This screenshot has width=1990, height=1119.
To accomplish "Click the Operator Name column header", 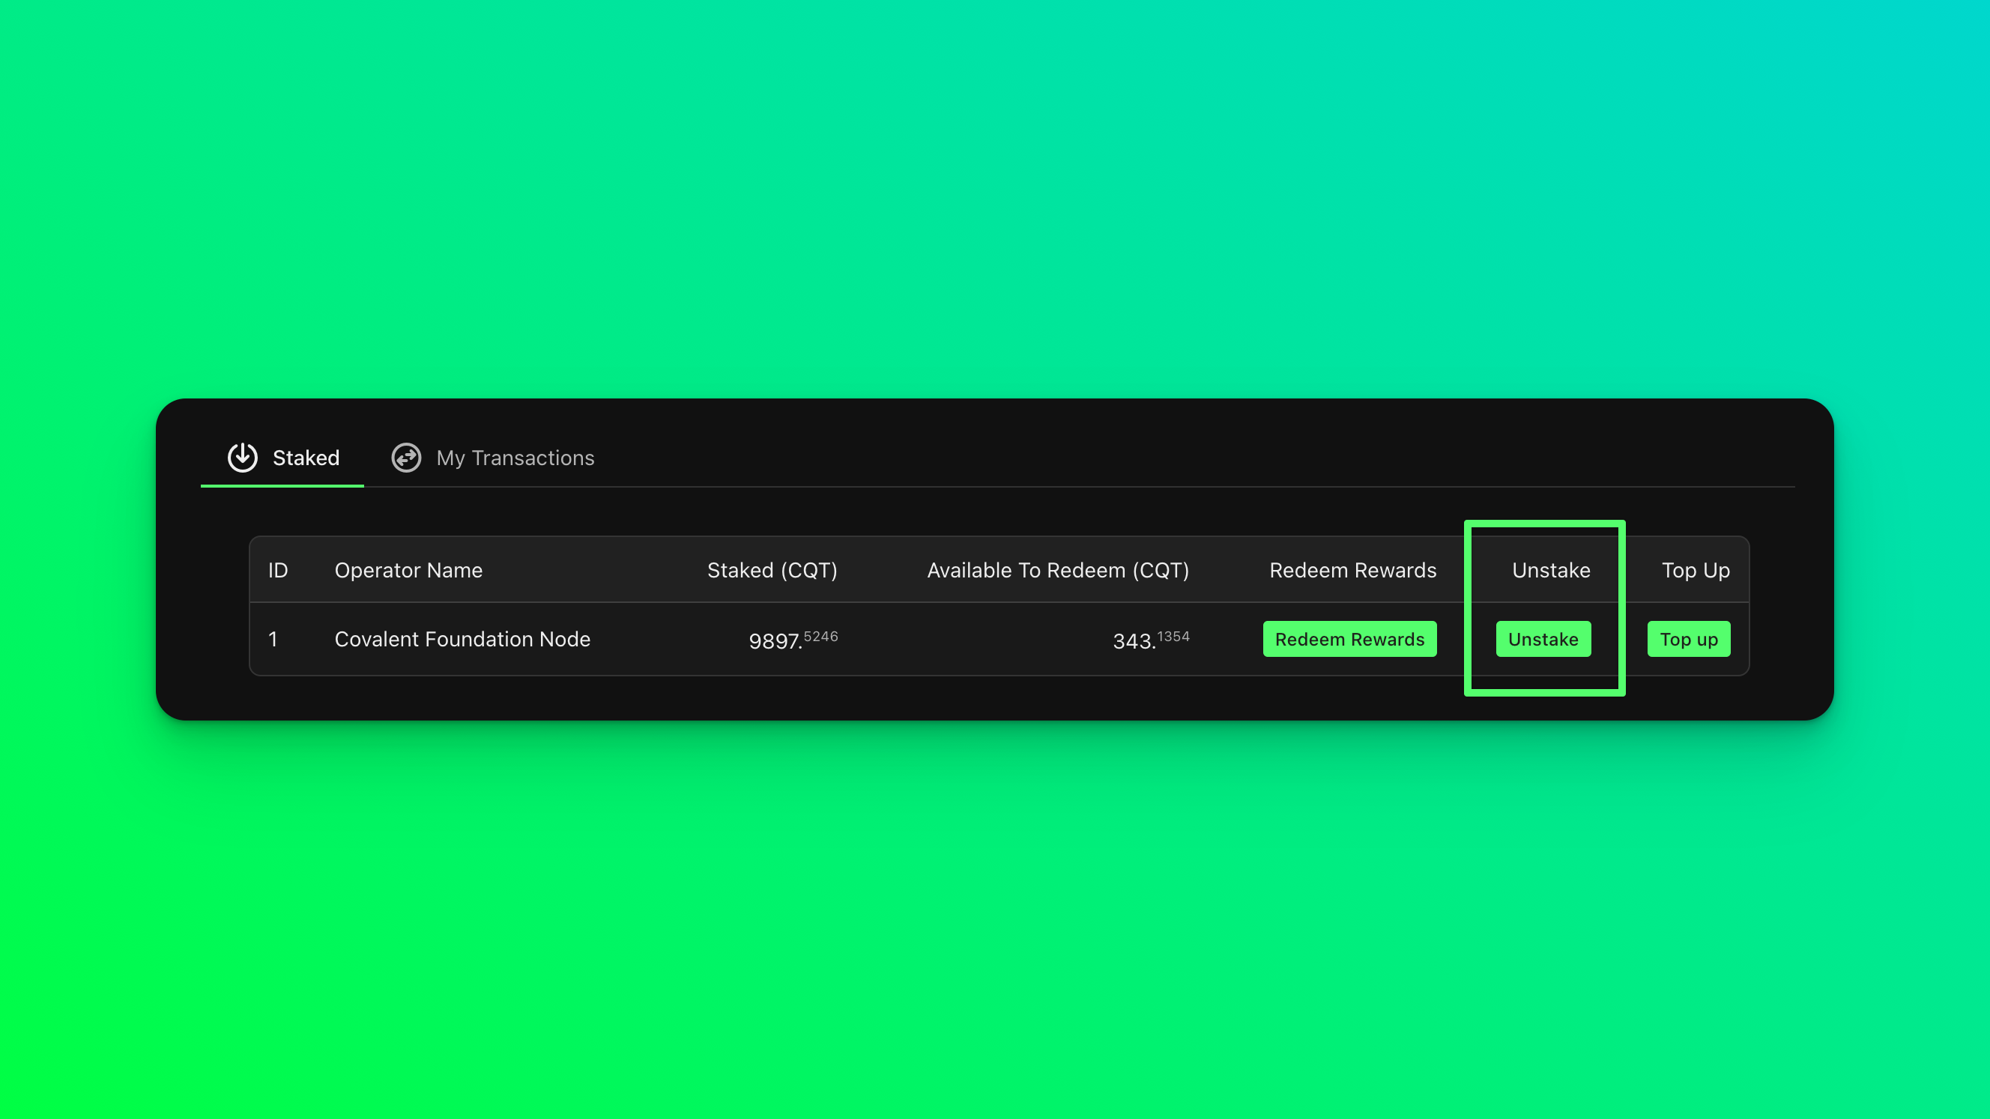I will [x=408, y=570].
